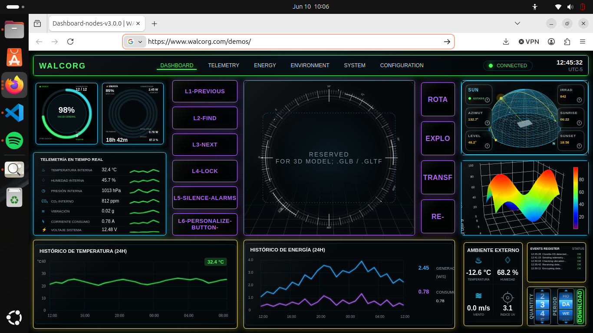Viewport: 593px width, 333px height.
Task: Decrease QUANTITY with the down arrow
Action: tap(542, 322)
